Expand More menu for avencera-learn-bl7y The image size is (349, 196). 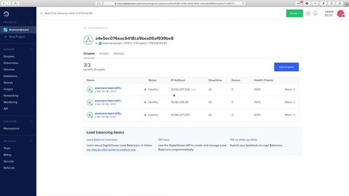tap(290, 115)
